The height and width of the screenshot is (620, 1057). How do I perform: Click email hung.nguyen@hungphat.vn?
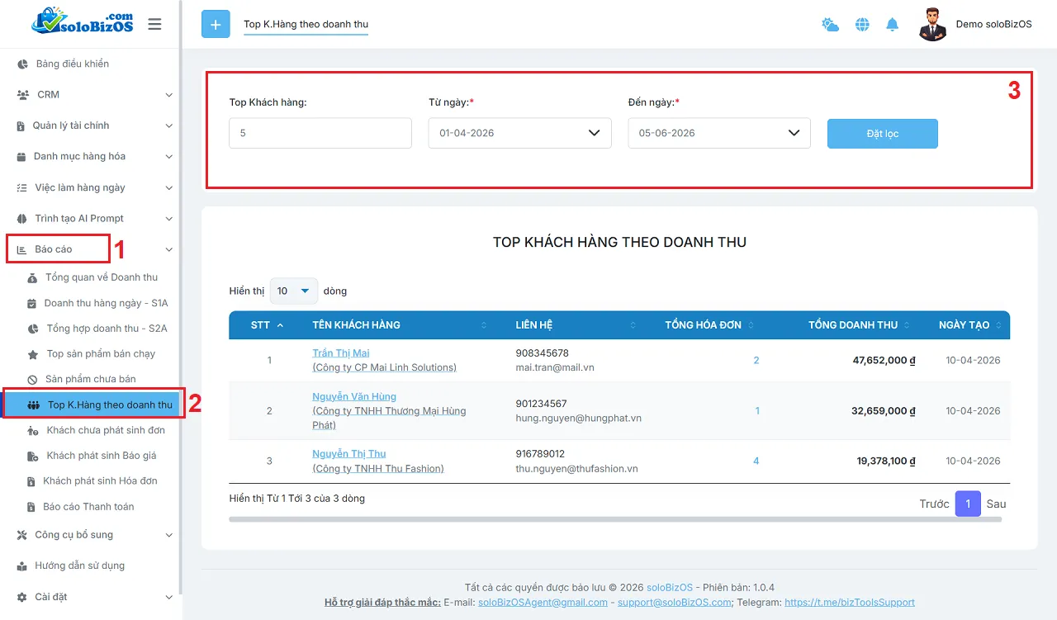tap(578, 418)
